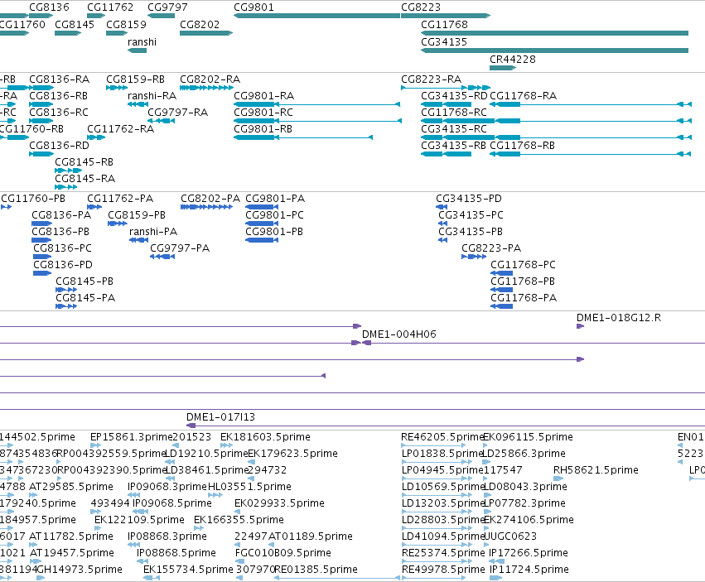Click protein CG8145-PB label

(85, 281)
